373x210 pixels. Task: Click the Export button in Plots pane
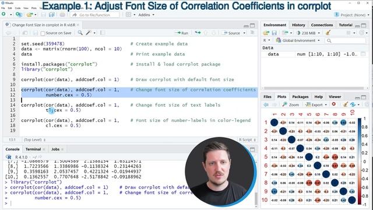(315, 104)
